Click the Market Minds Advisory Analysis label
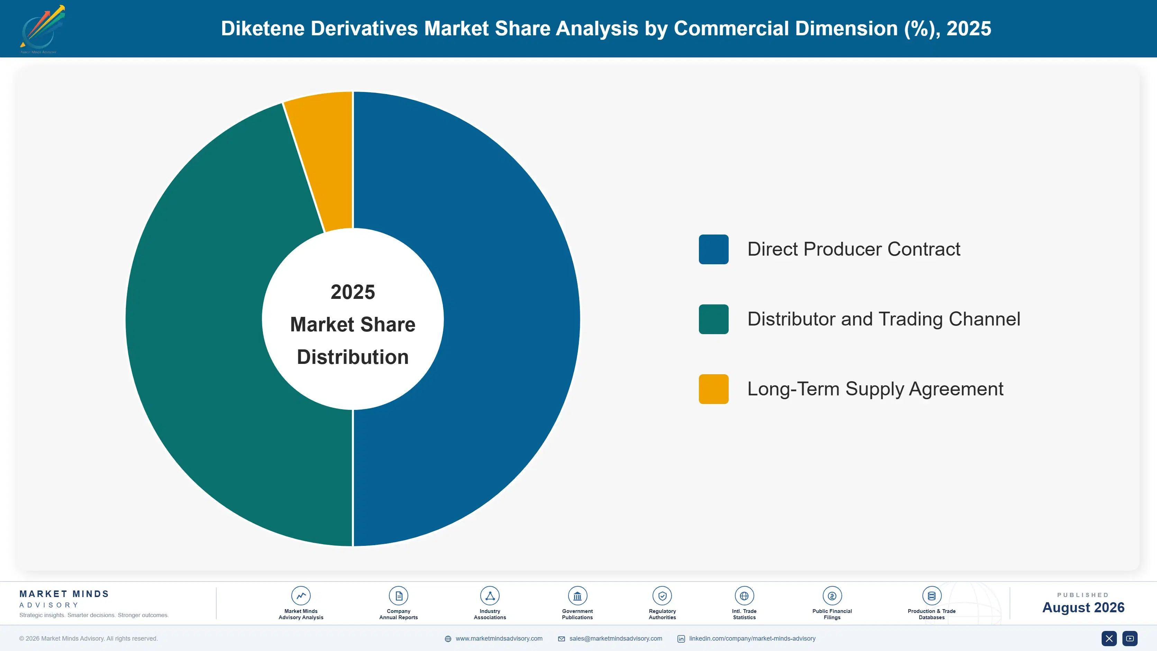 coord(301,614)
